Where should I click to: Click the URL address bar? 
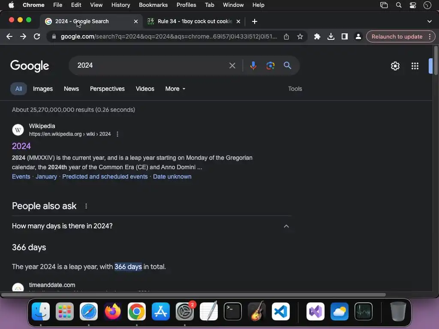[x=168, y=37]
